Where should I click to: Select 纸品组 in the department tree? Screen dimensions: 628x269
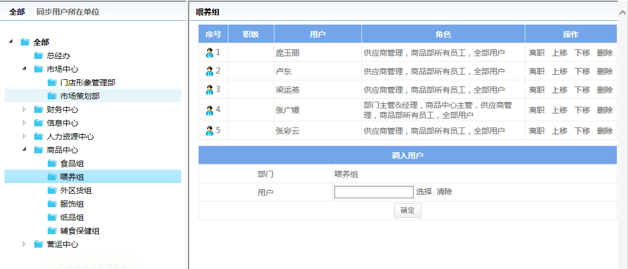click(x=72, y=217)
